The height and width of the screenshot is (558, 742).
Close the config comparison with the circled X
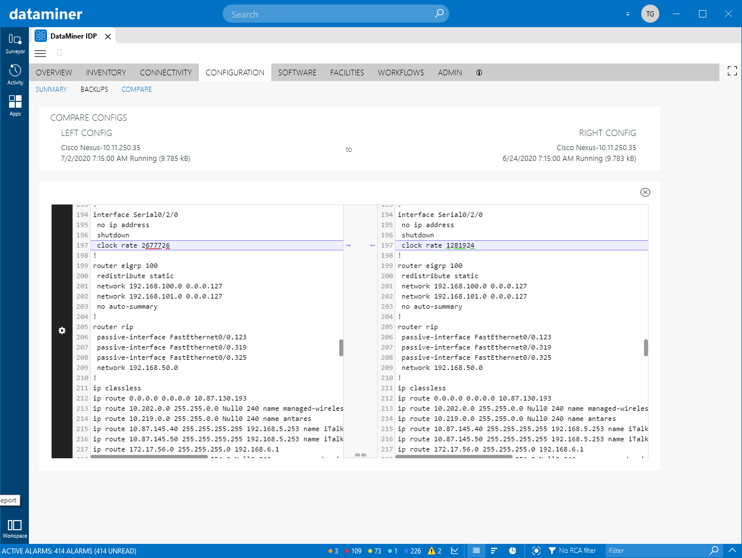tap(645, 192)
